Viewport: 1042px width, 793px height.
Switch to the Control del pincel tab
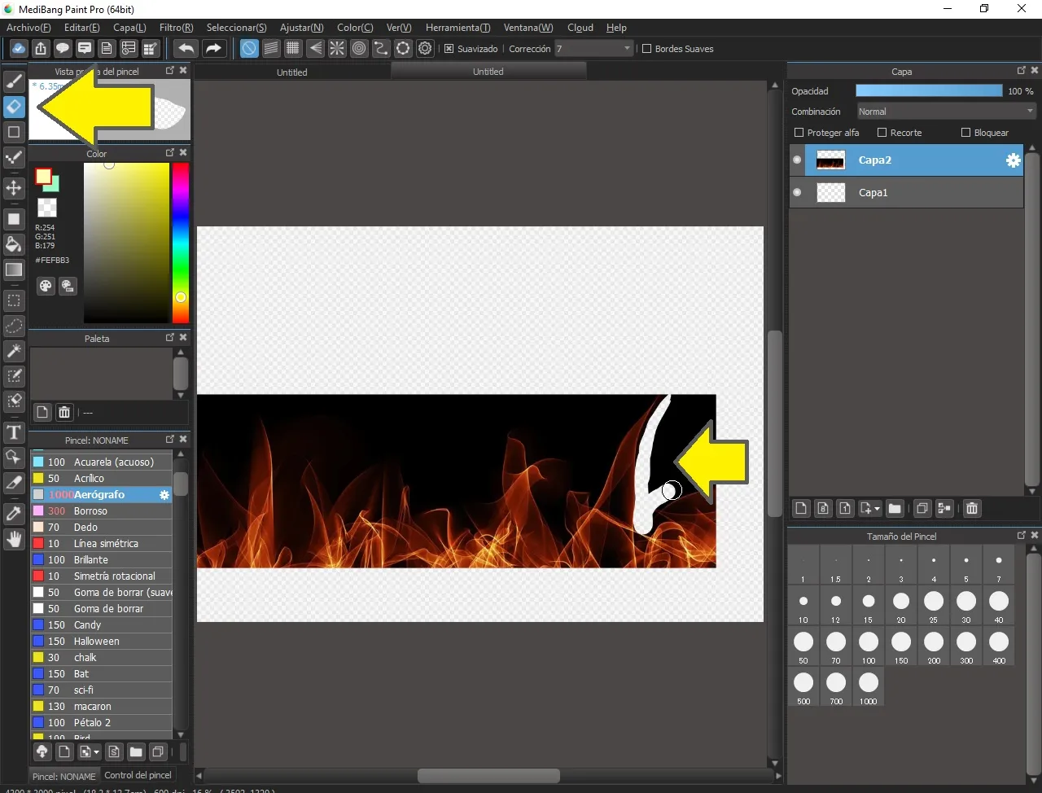[x=138, y=775]
